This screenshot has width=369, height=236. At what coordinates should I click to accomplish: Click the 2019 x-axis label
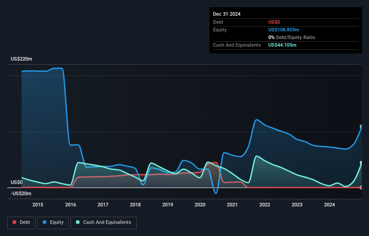[x=168, y=205]
